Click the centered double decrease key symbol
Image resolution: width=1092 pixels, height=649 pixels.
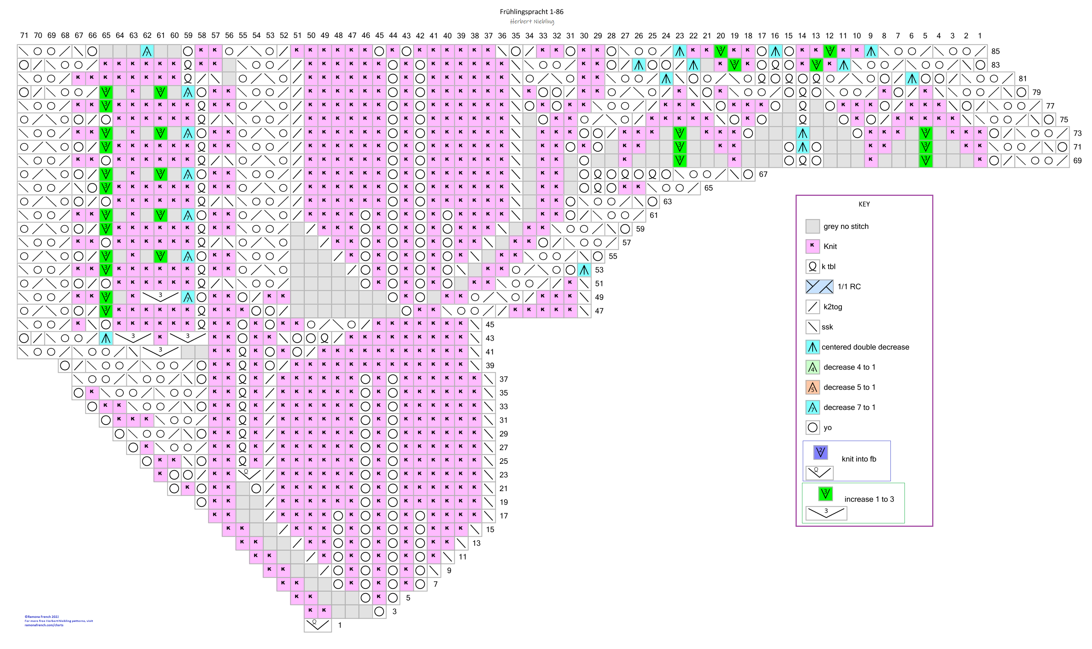[x=812, y=347]
